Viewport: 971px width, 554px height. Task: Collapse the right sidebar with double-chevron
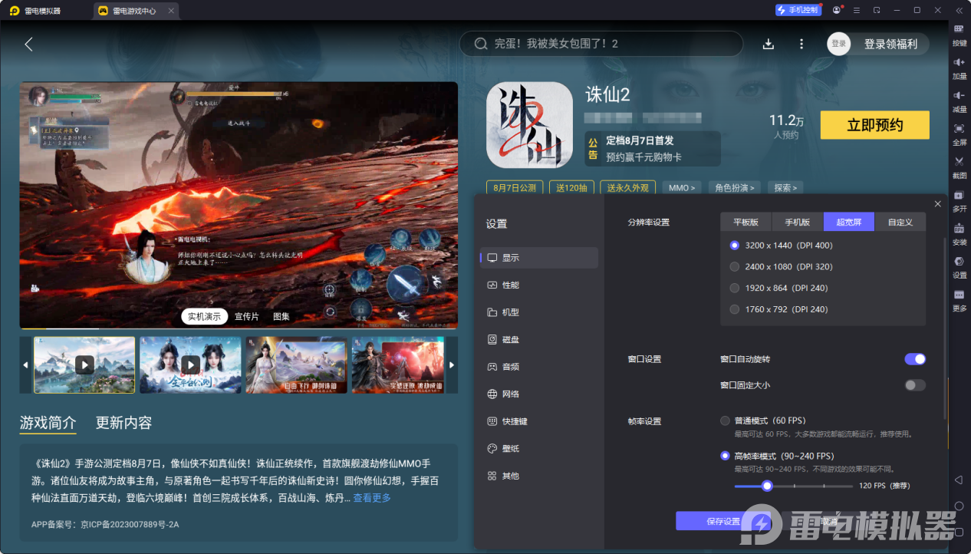coord(959,10)
